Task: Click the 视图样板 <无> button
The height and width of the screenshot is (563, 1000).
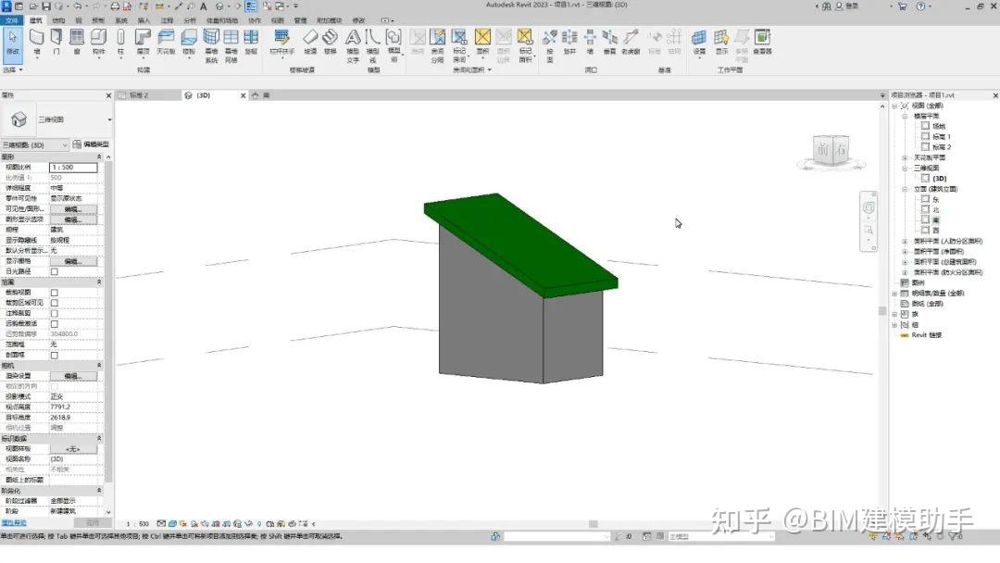Action: (72, 448)
